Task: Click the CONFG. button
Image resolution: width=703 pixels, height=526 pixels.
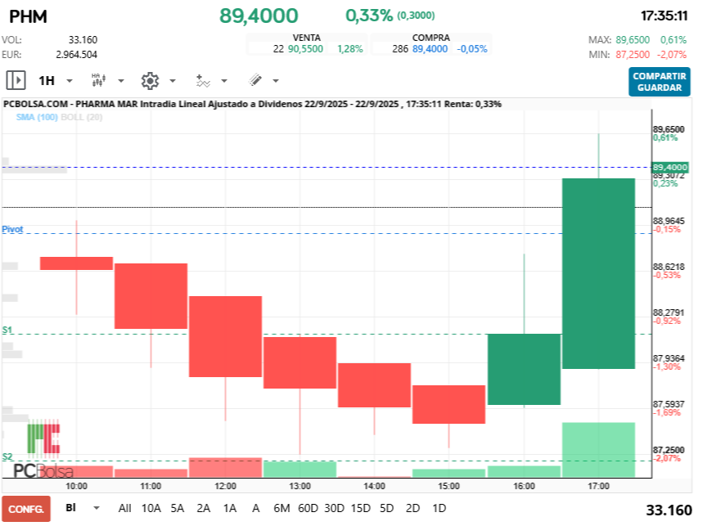Action: (26, 509)
